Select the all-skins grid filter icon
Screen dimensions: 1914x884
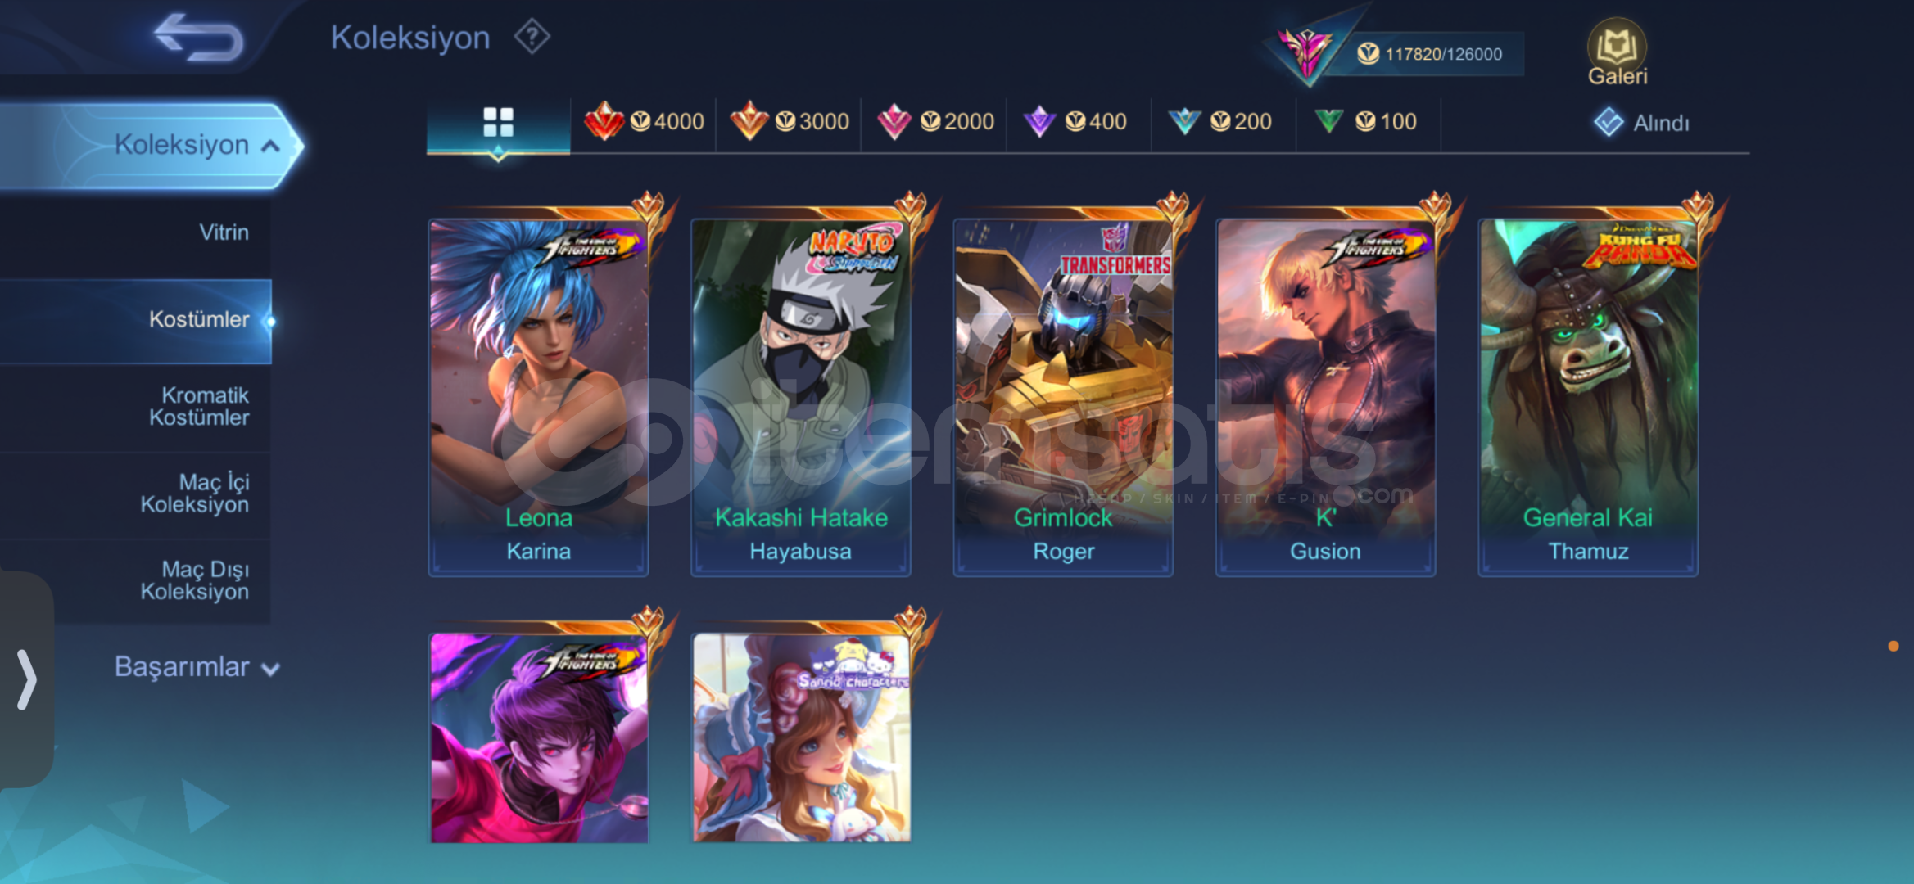tap(498, 123)
